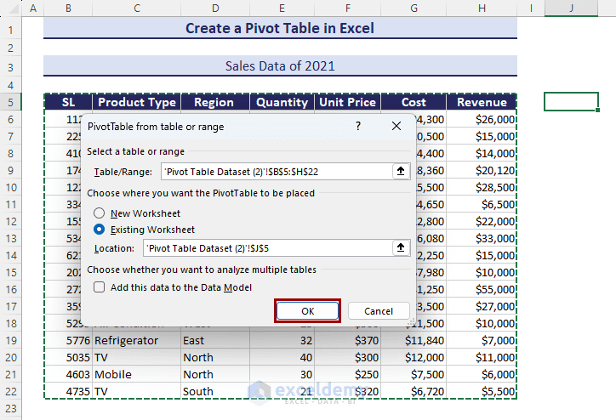This screenshot has height=420, width=616.
Task: Click the SL value 4603
Action: (x=68, y=374)
